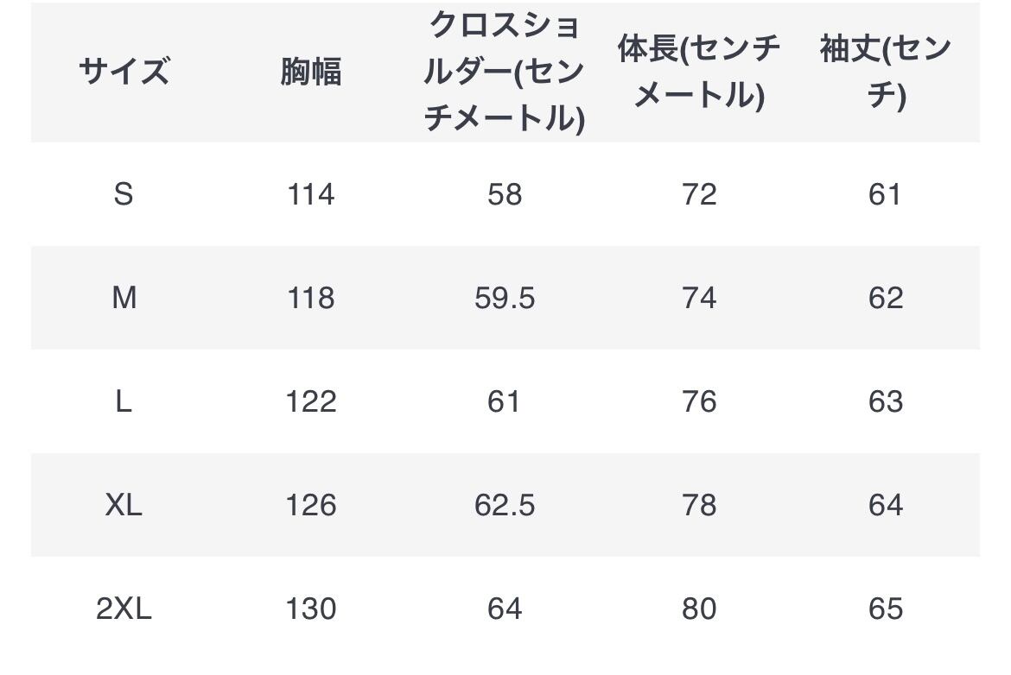The image size is (1011, 675).
Task: Click the S size row label
Action: 124,194
